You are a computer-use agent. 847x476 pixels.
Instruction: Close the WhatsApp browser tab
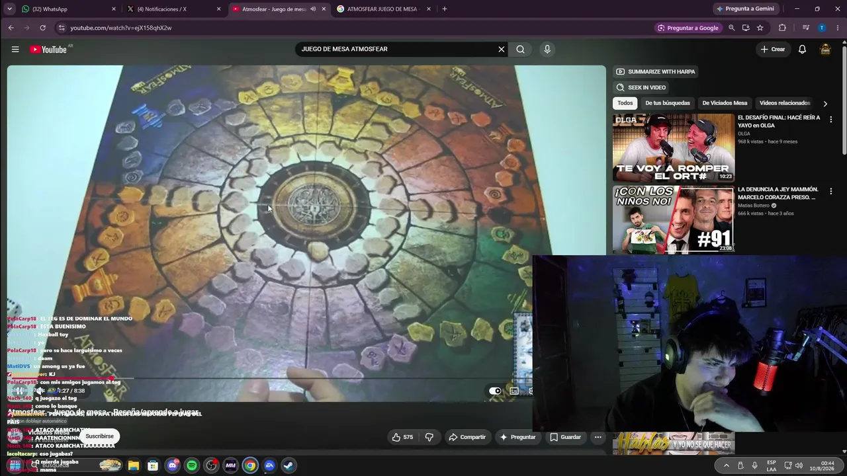(113, 9)
